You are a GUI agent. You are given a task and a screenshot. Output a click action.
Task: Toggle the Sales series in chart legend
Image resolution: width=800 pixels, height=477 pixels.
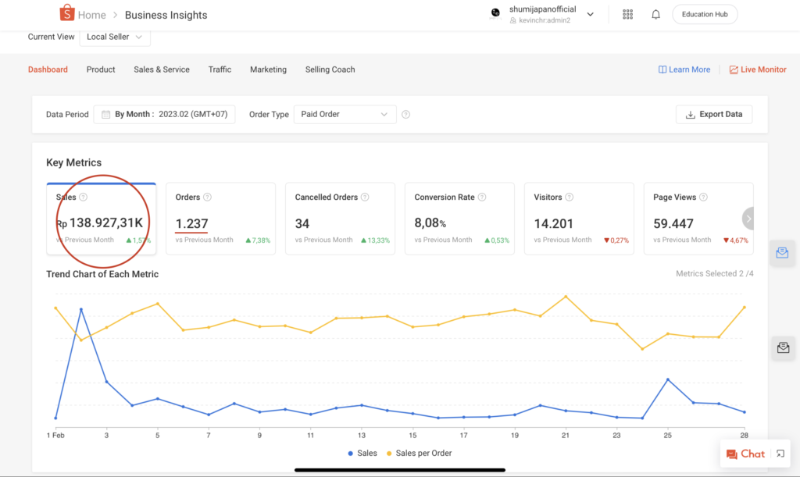[x=361, y=453]
